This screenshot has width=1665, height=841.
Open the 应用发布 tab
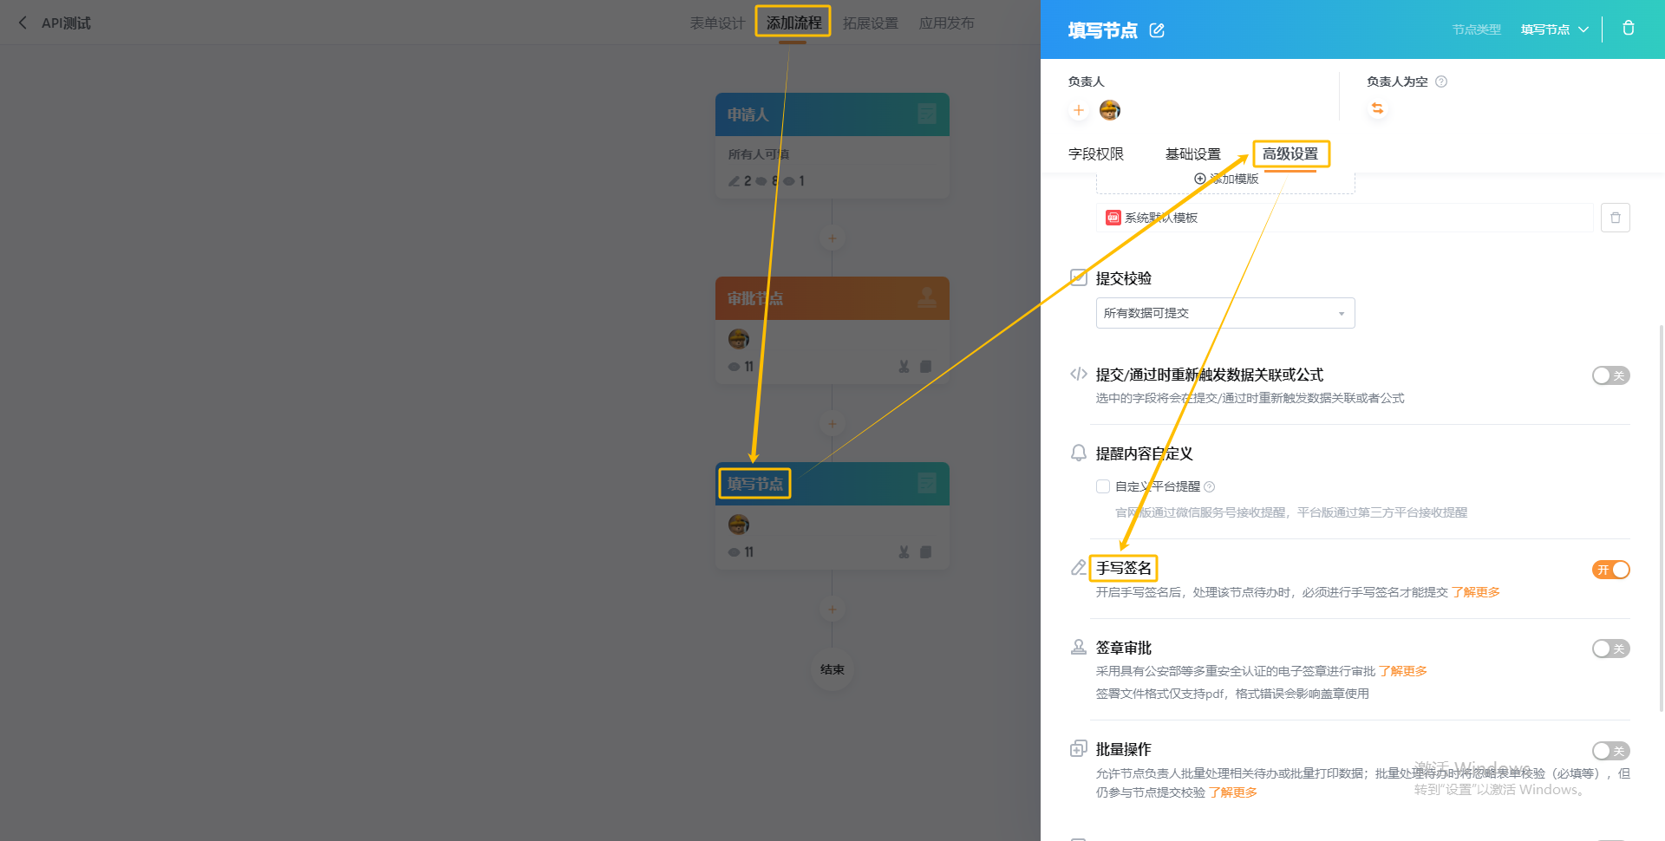click(947, 23)
